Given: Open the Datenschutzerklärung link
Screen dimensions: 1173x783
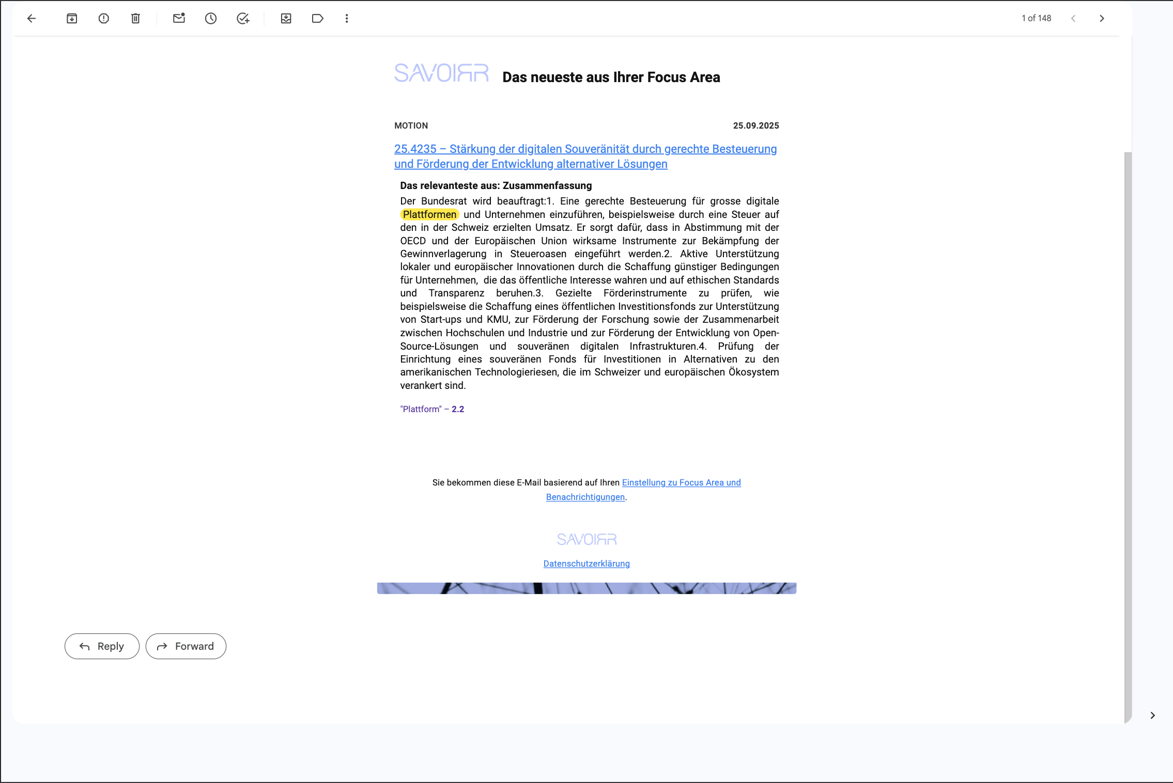Looking at the screenshot, I should (x=586, y=563).
